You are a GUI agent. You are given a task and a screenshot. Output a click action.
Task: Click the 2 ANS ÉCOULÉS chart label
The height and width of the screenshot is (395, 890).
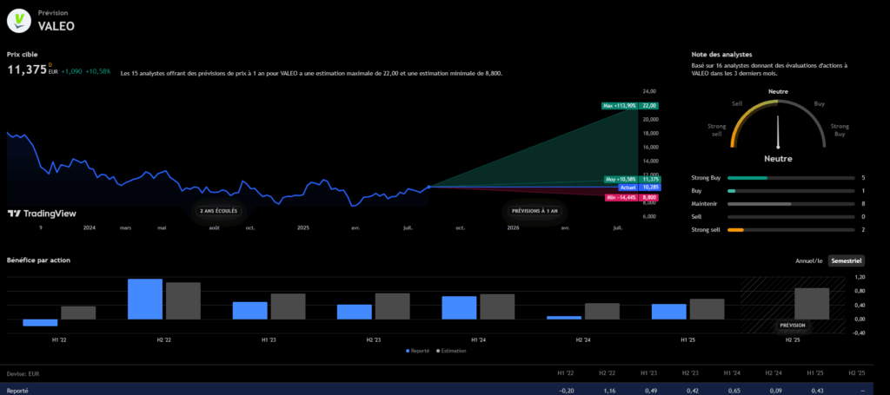tap(217, 210)
